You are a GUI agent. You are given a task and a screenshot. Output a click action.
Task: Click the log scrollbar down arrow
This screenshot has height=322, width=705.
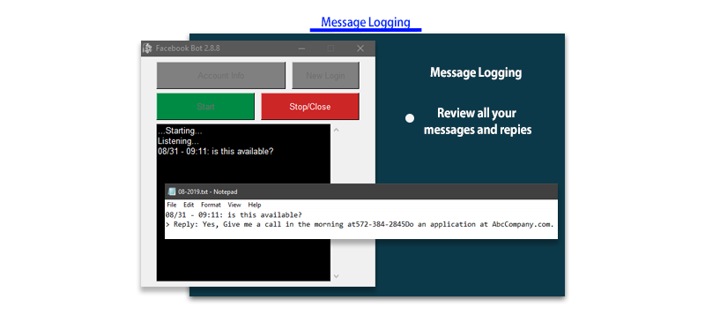(336, 276)
